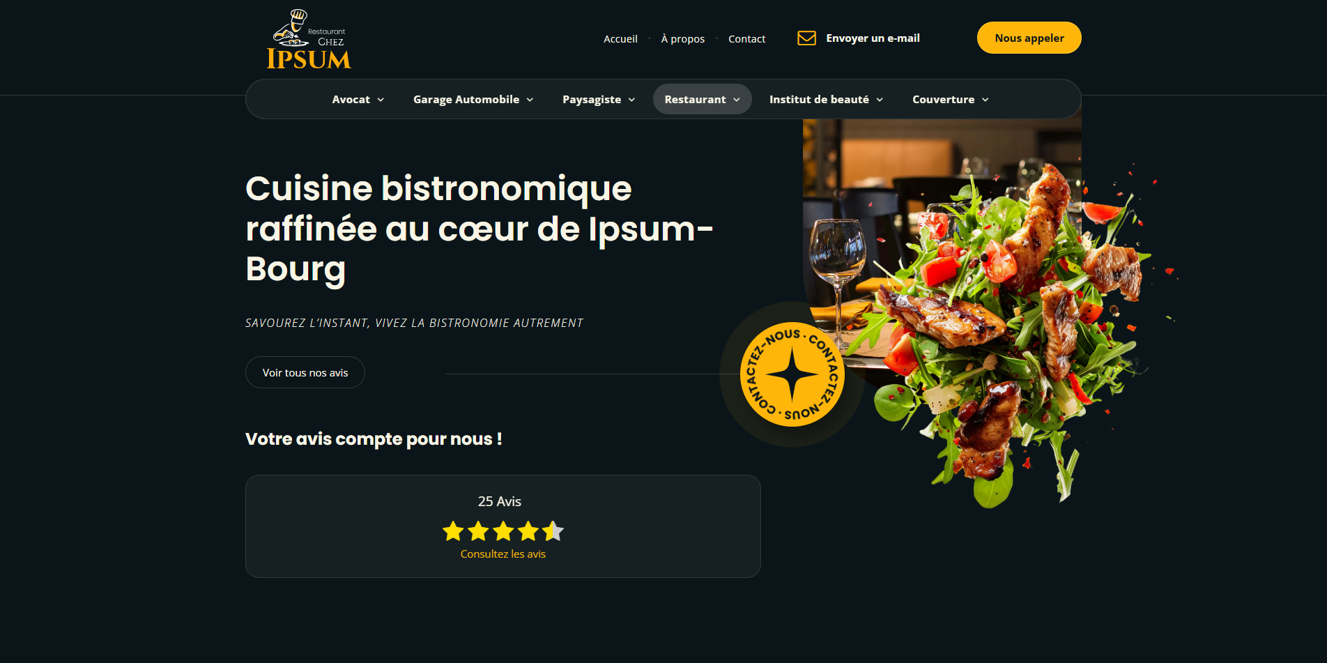Click the Nous appeler button
1327x663 pixels.
click(x=1029, y=38)
